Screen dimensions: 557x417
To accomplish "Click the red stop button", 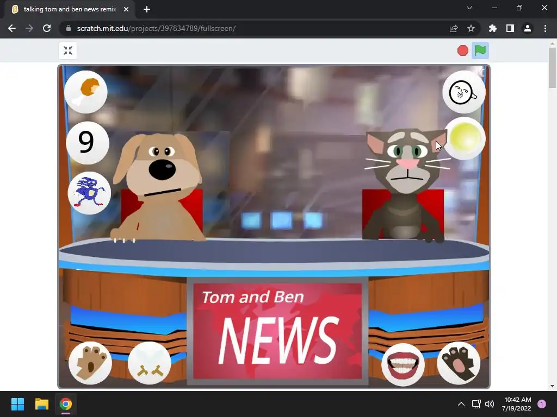I will click(x=462, y=50).
